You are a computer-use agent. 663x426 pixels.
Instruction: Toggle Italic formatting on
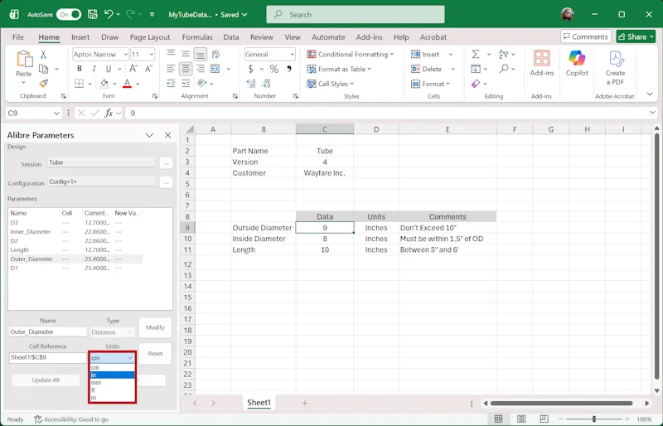coord(94,69)
